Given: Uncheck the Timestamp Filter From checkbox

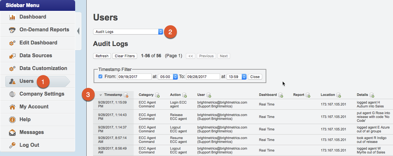Looking at the screenshot, I should point(100,77).
